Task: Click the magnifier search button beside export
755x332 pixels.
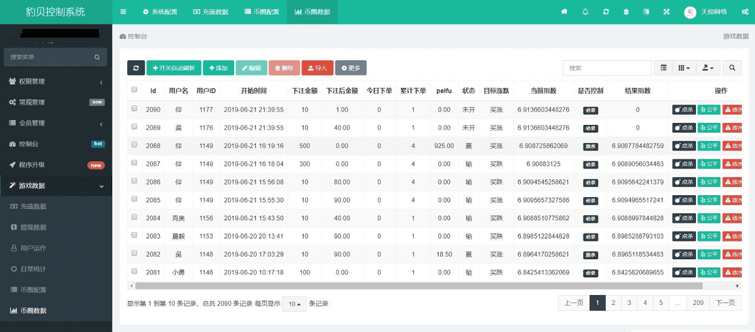Action: [x=732, y=68]
